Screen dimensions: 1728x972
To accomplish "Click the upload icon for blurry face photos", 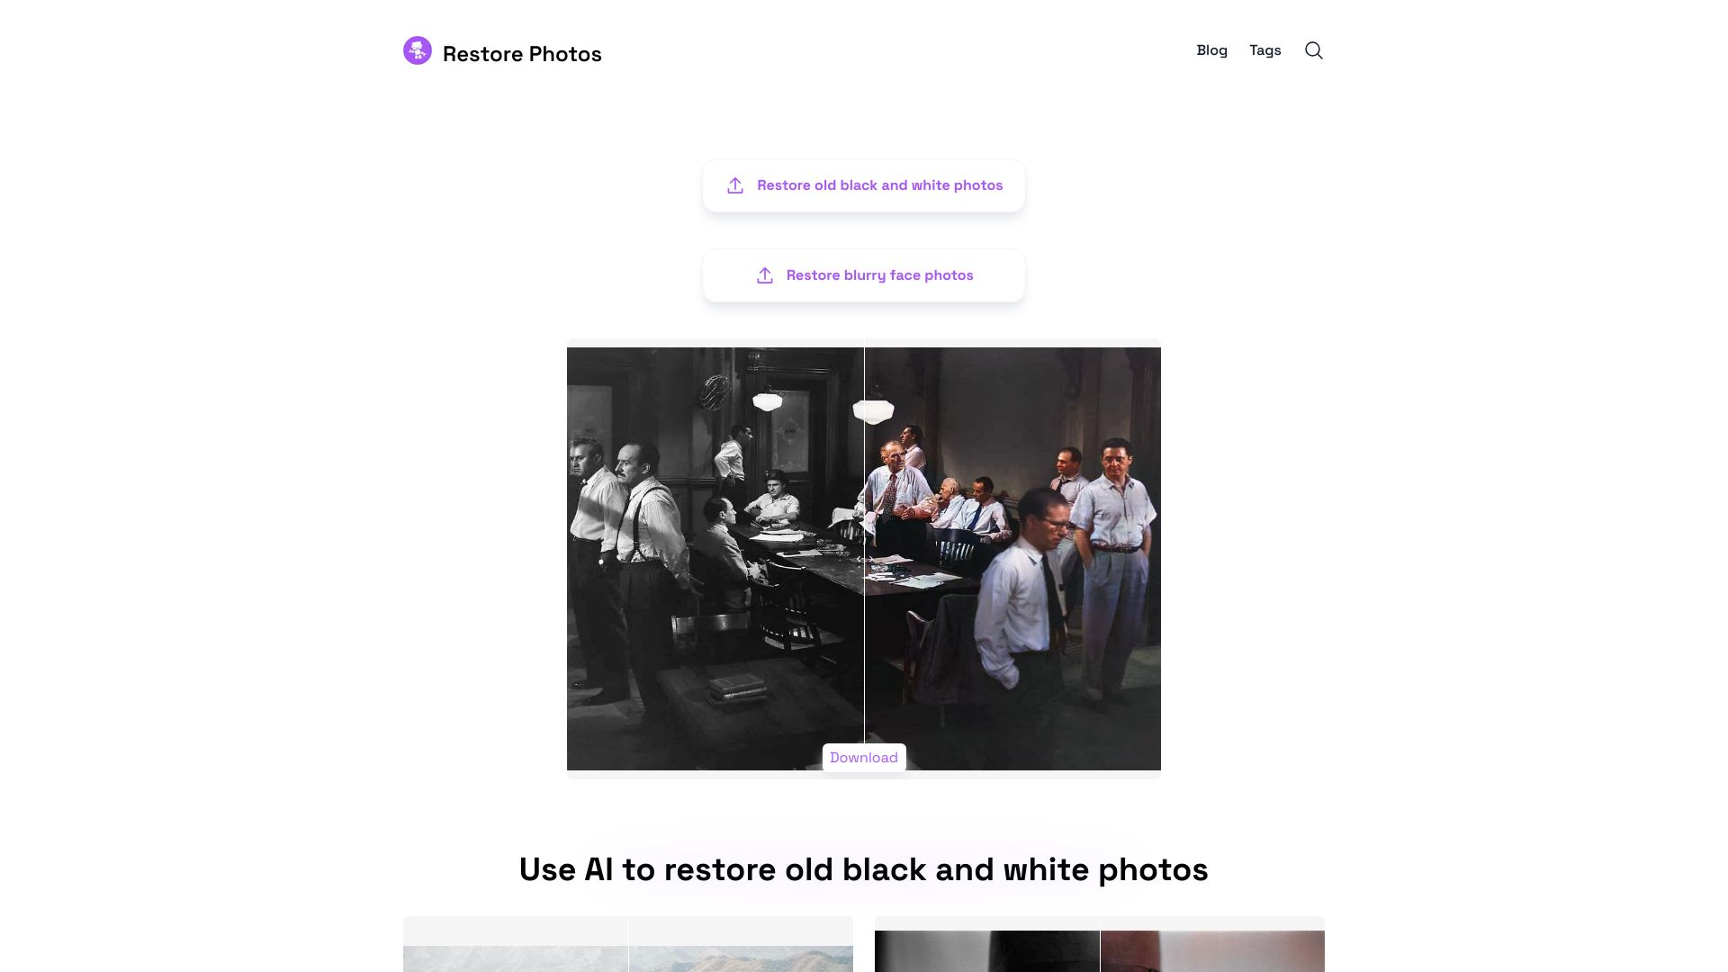I will [x=763, y=275].
